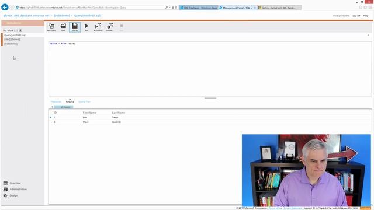374x210 pixels.
Task: Click the splitter handle below the query editor
Action: [x=210, y=98]
